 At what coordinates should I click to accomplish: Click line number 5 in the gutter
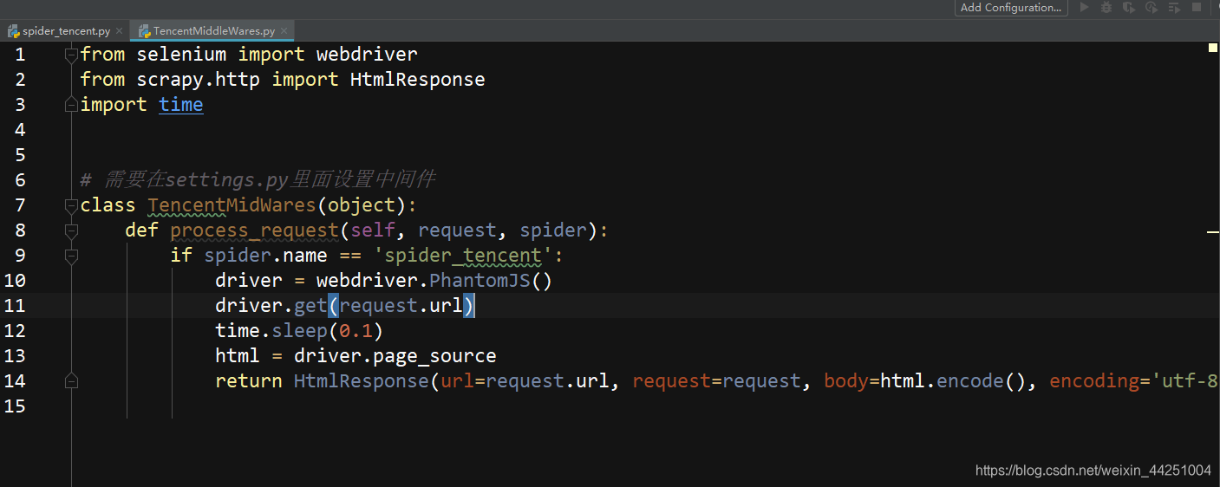pyautogui.click(x=19, y=155)
